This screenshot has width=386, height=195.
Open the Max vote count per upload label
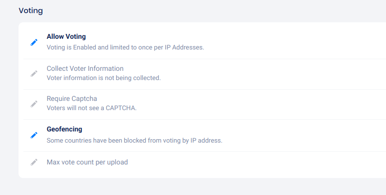point(87,162)
